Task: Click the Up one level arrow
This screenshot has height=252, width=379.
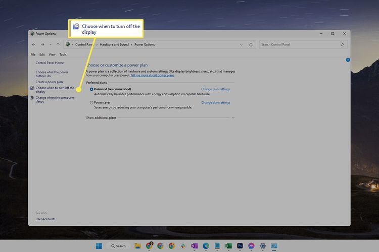Action: (x=58, y=44)
